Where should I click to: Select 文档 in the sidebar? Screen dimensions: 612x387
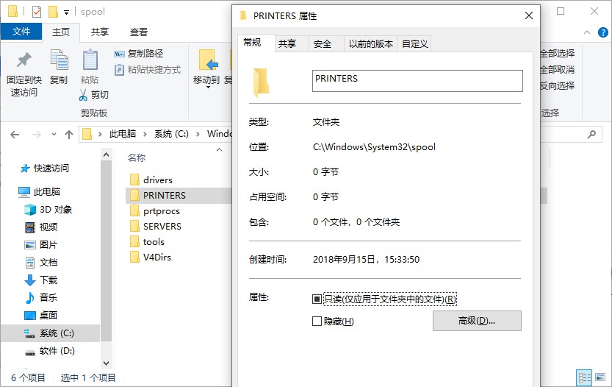tap(41, 263)
